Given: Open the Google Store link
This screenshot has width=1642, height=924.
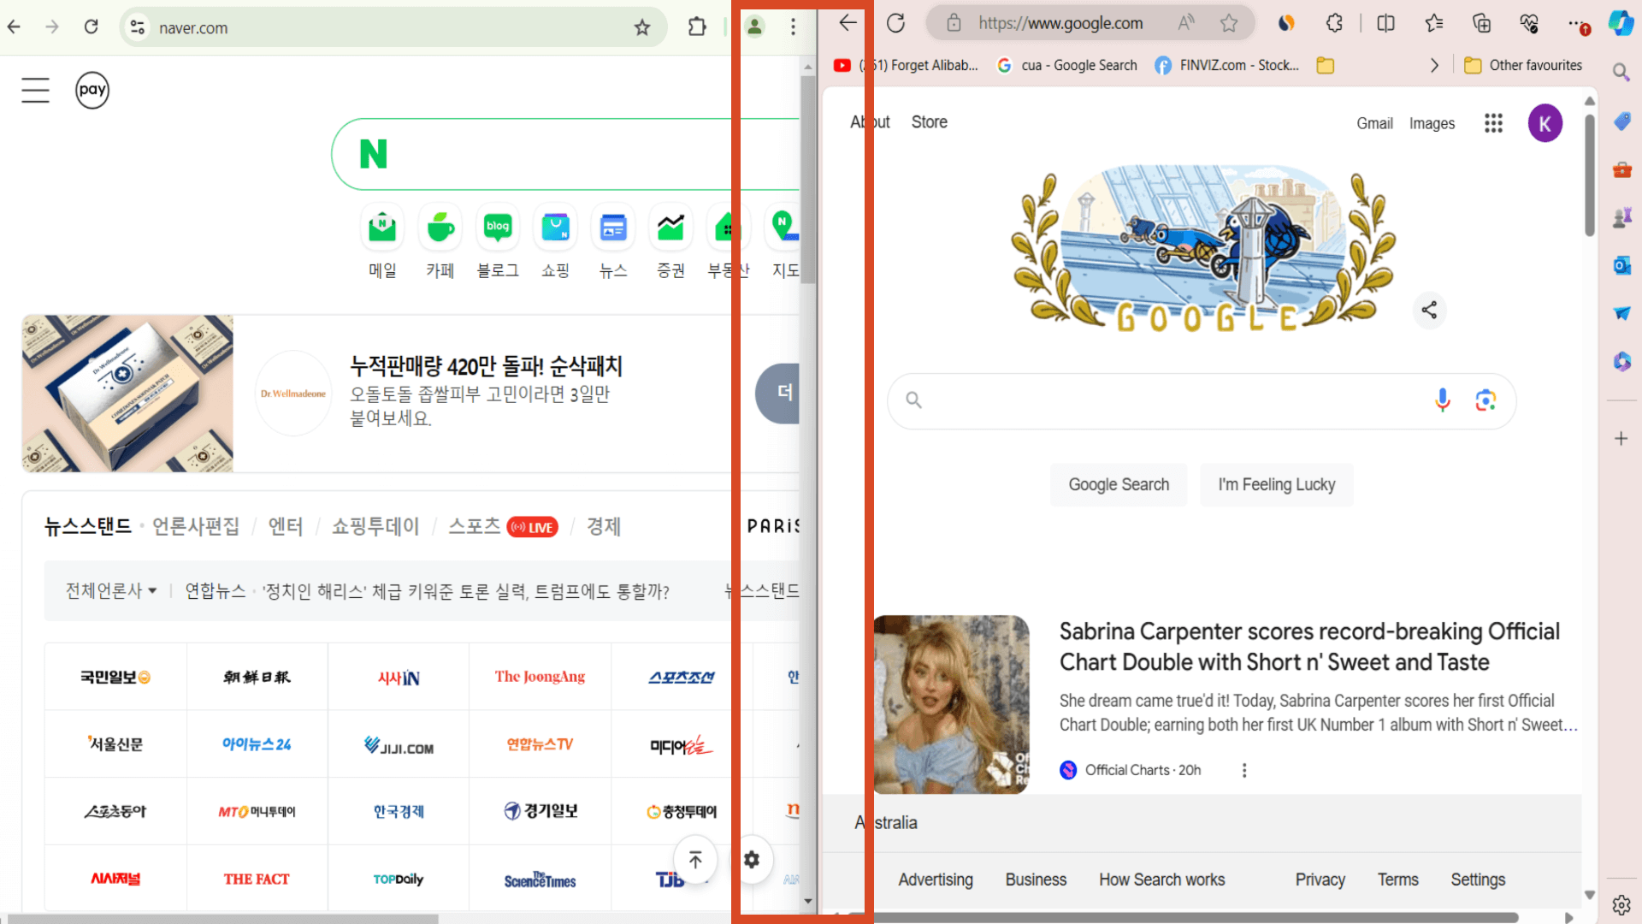Looking at the screenshot, I should pyautogui.click(x=929, y=122).
